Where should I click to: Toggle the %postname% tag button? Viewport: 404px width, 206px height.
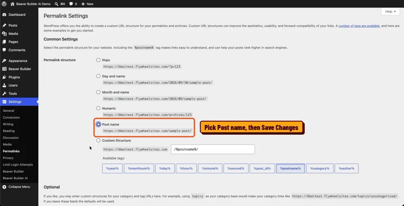tap(290, 169)
